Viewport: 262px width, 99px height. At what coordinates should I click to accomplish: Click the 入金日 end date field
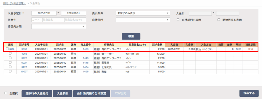coord(227,13)
